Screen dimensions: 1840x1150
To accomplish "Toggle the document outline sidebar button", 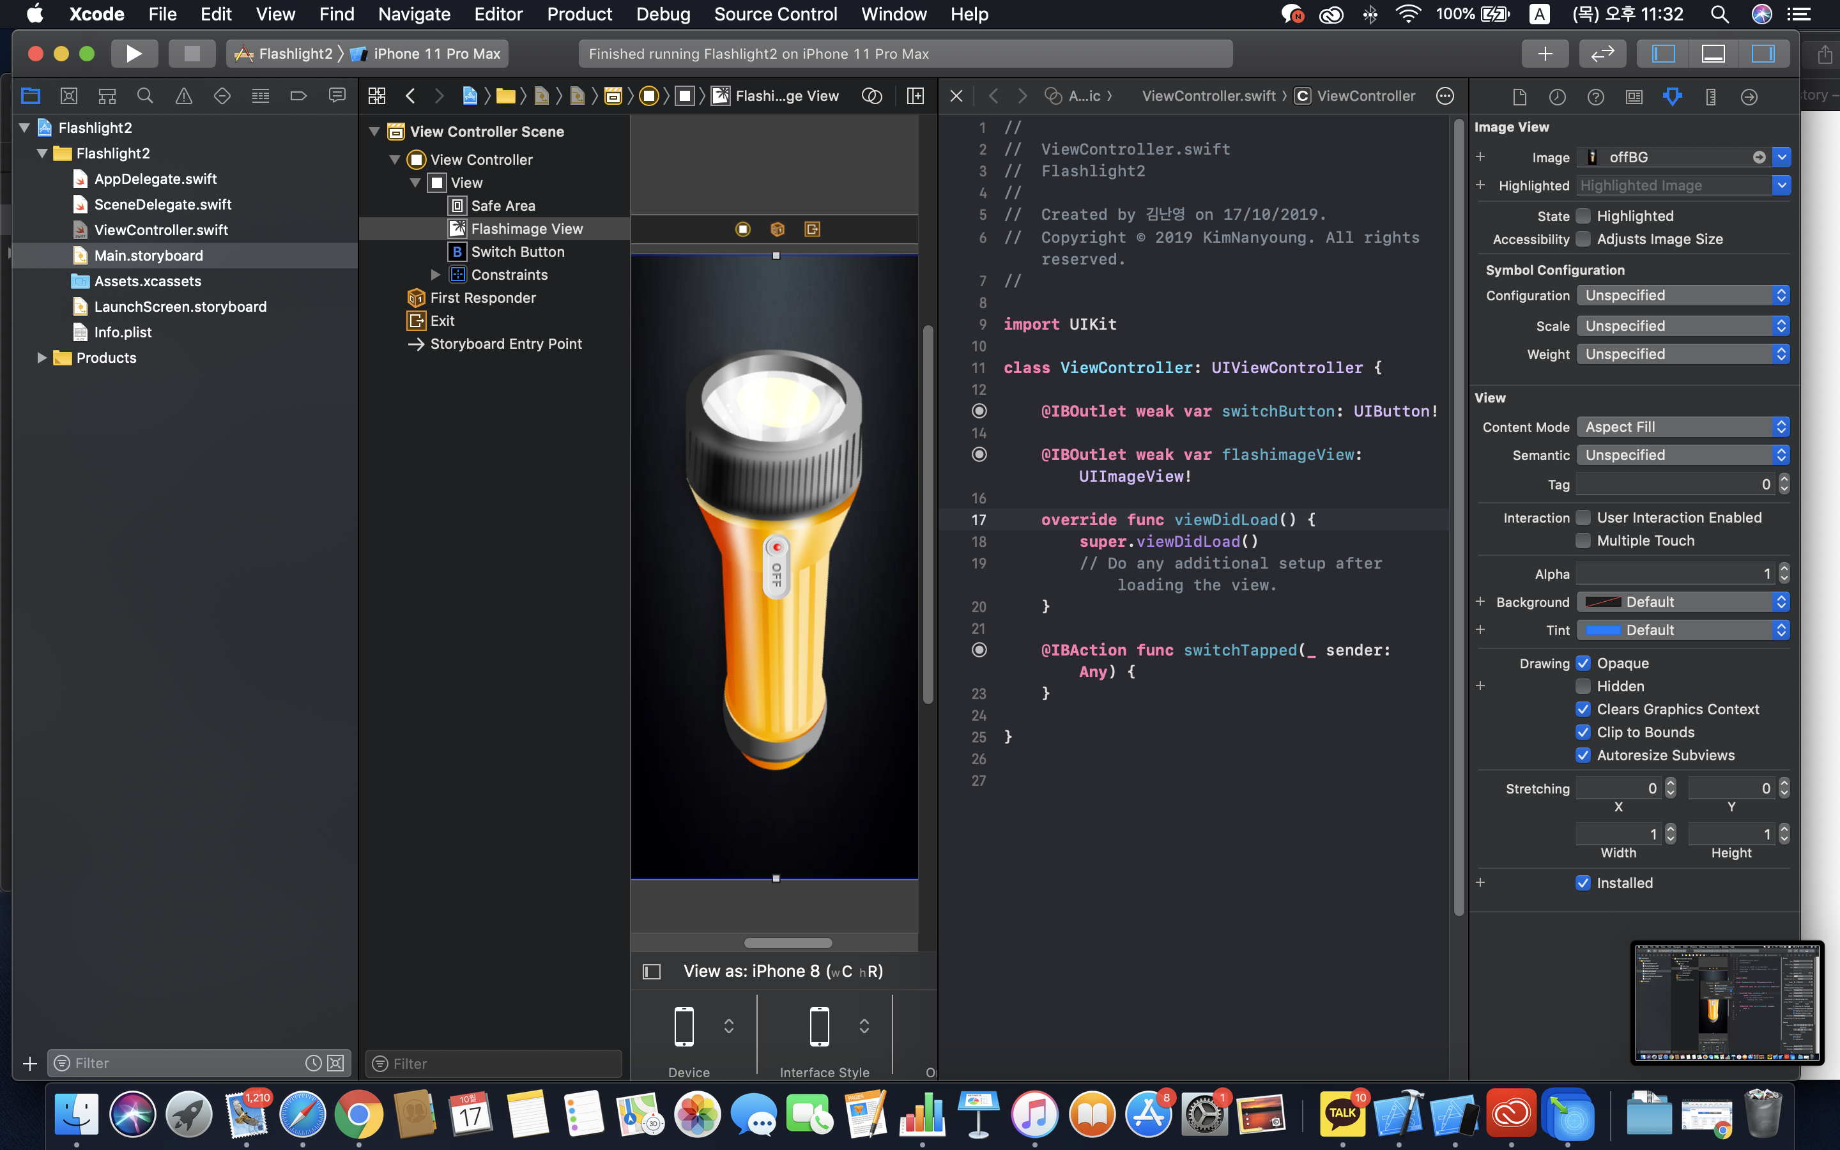I will [x=652, y=971].
